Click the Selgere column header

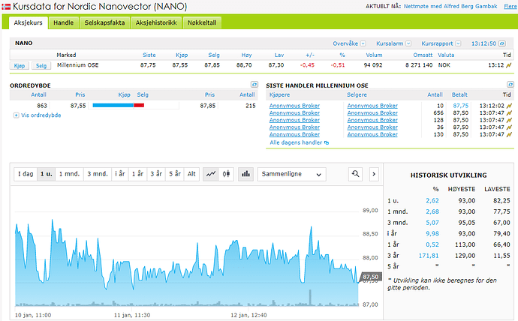coord(357,94)
